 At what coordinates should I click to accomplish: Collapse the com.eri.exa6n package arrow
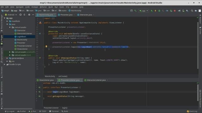(x=10, y=27)
